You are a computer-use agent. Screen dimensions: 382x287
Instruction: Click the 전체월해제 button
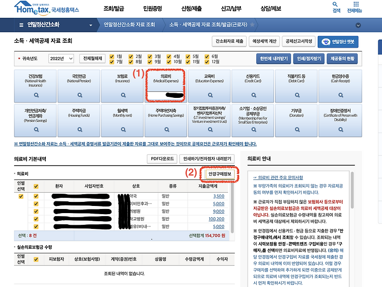coord(93,59)
